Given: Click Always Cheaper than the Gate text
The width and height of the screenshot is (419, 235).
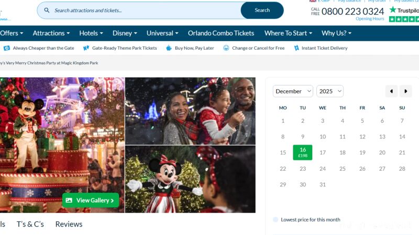Looking at the screenshot, I should pyautogui.click(x=43, y=48).
